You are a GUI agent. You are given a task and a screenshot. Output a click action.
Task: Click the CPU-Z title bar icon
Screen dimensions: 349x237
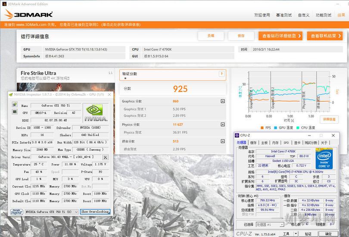(x=237, y=135)
